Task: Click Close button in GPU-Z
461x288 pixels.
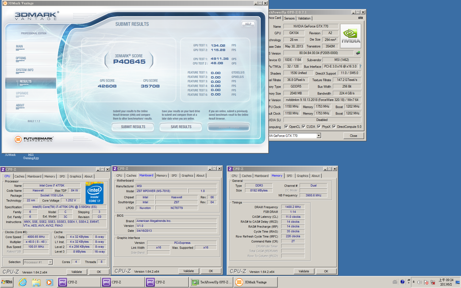Action: pyautogui.click(x=353, y=136)
